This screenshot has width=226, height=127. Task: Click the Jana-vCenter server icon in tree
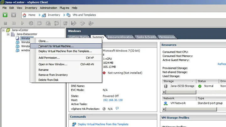8,30
